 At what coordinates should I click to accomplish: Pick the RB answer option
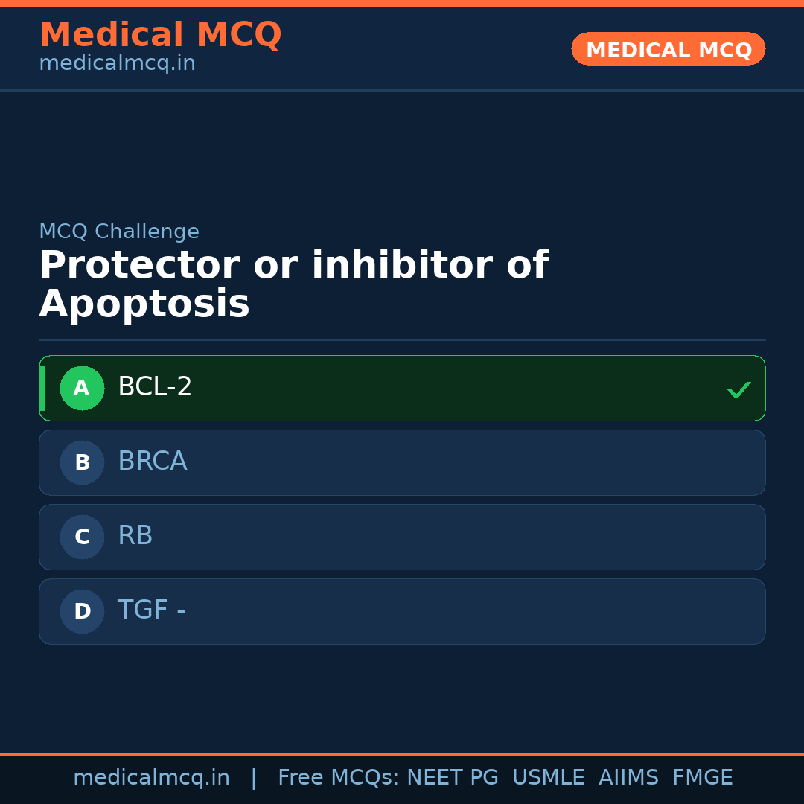pos(135,536)
